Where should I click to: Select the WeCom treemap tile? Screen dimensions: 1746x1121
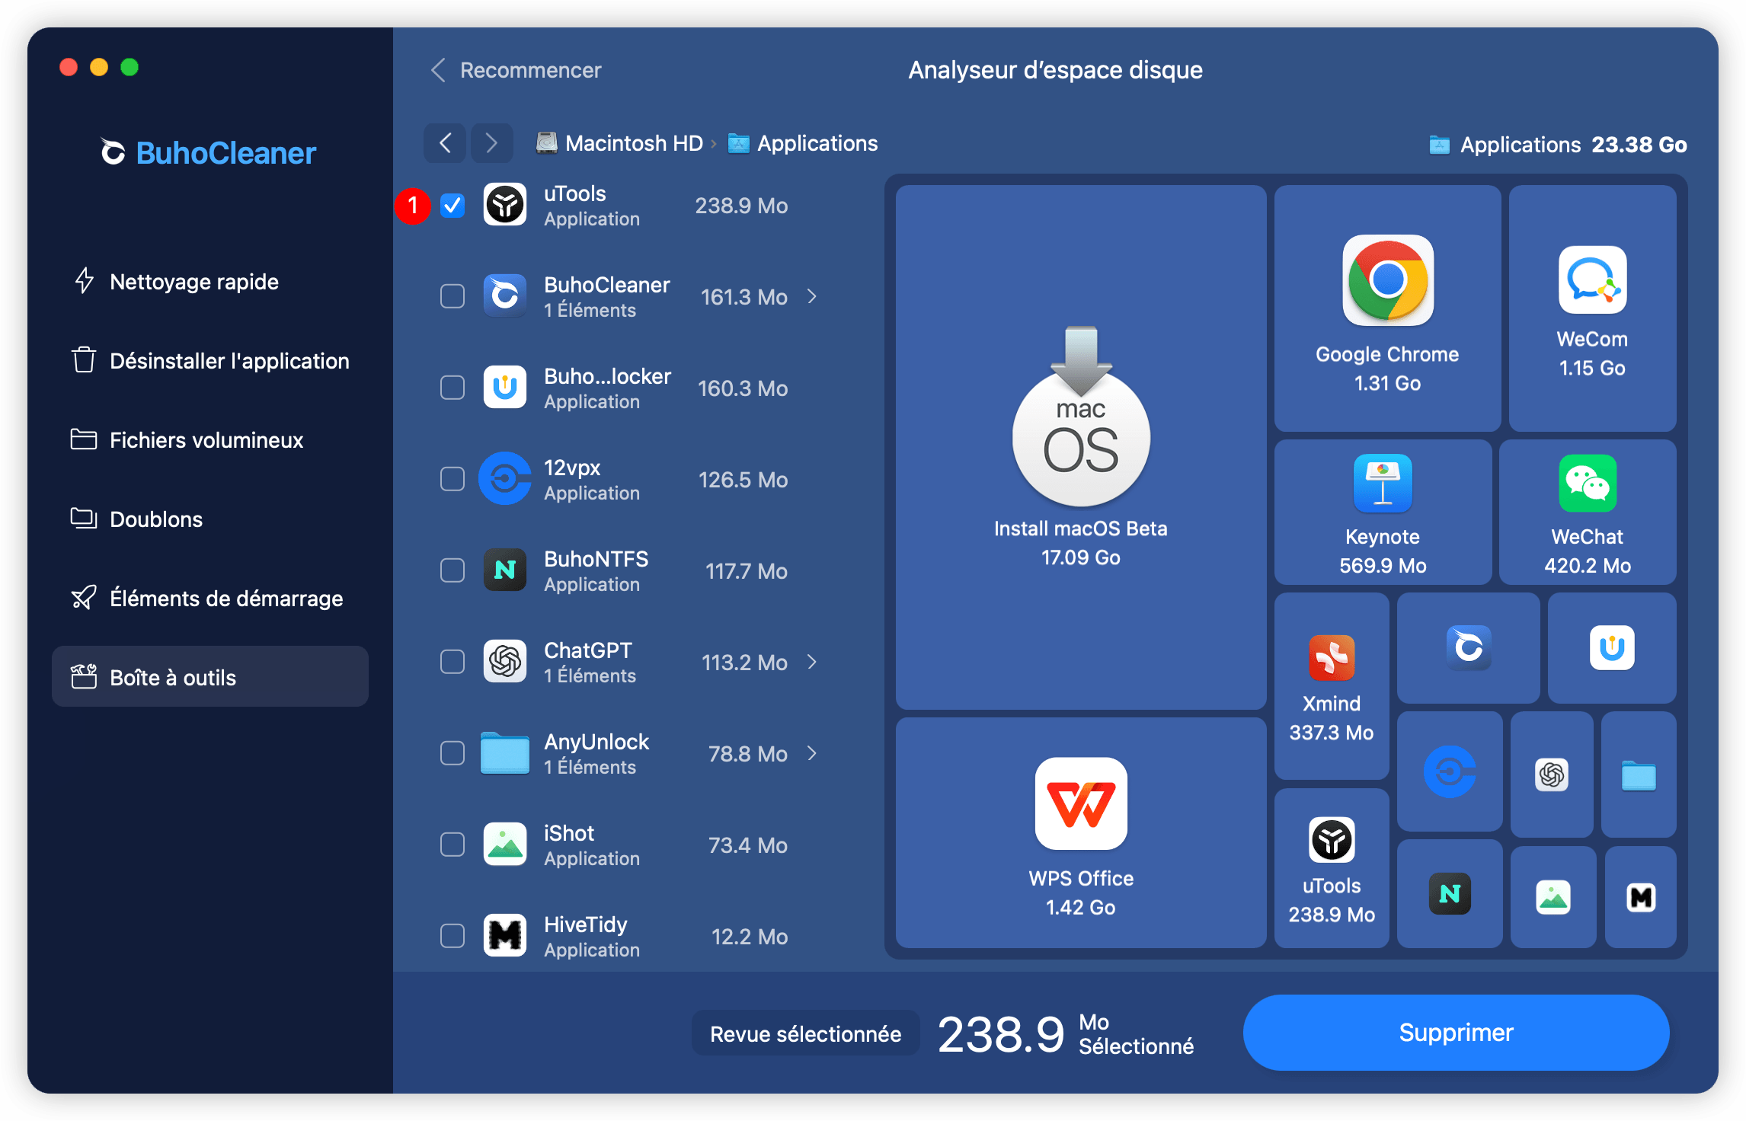coord(1592,308)
